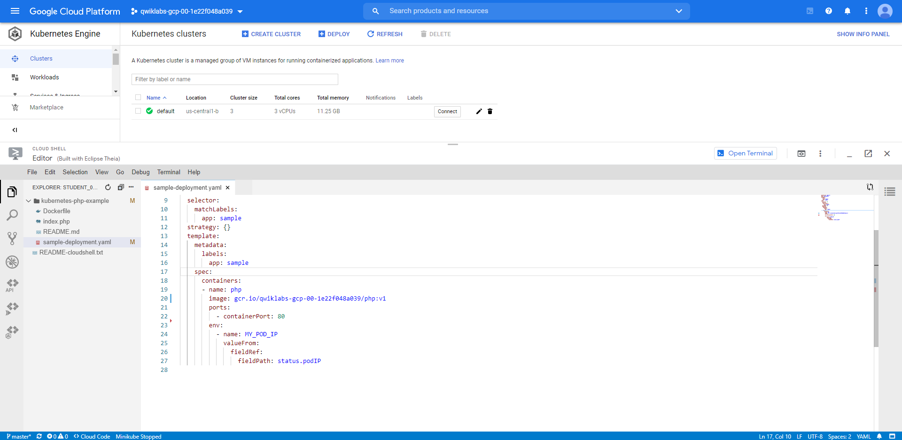Edit the default cluster pencil icon
Viewport: 902px width, 440px height.
pyautogui.click(x=479, y=111)
